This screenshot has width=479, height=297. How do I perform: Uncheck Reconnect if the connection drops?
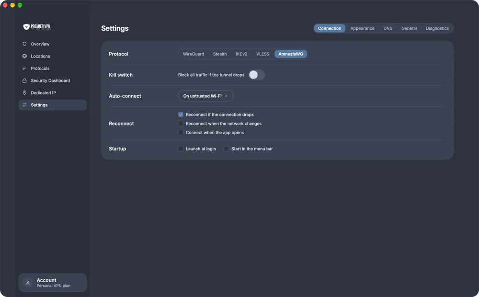point(181,114)
